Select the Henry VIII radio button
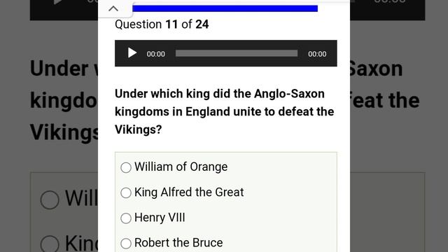Viewport: 448px width, 252px height. (126, 218)
